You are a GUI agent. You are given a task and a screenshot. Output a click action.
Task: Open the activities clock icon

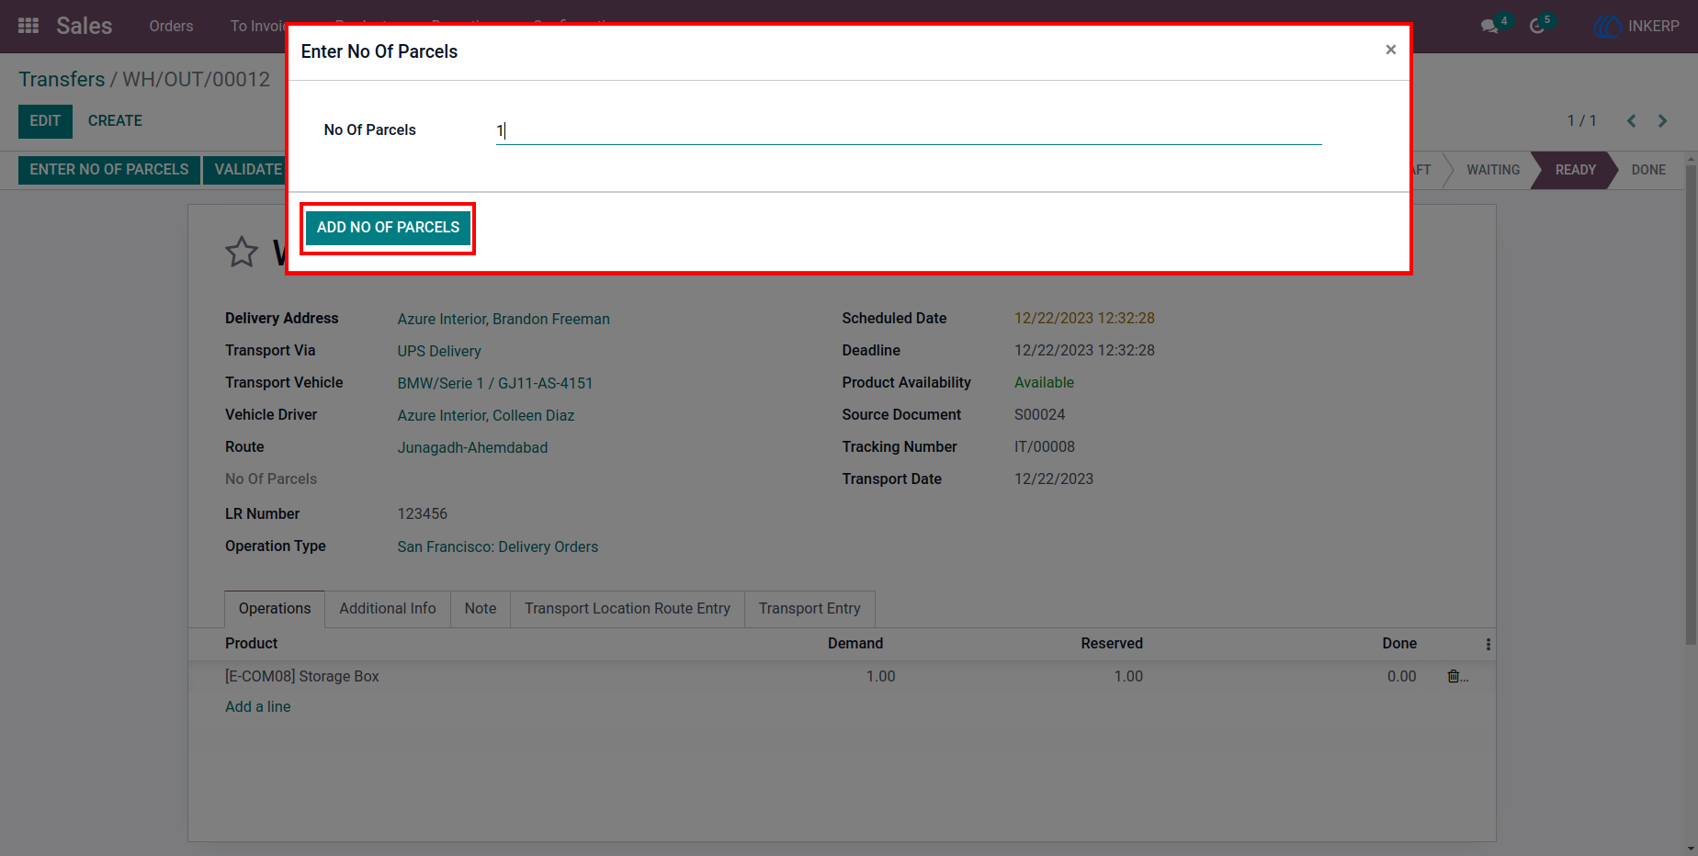click(x=1537, y=27)
